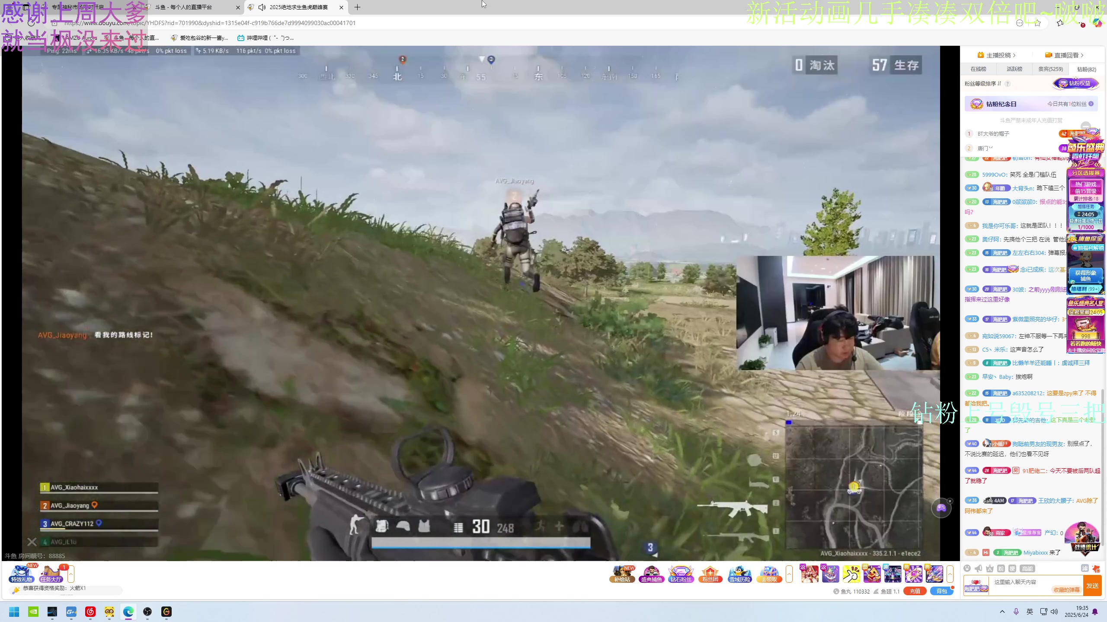This screenshot has height=622, width=1107.
Task: Click the 钻粉权益 benefits button
Action: pos(1076,83)
